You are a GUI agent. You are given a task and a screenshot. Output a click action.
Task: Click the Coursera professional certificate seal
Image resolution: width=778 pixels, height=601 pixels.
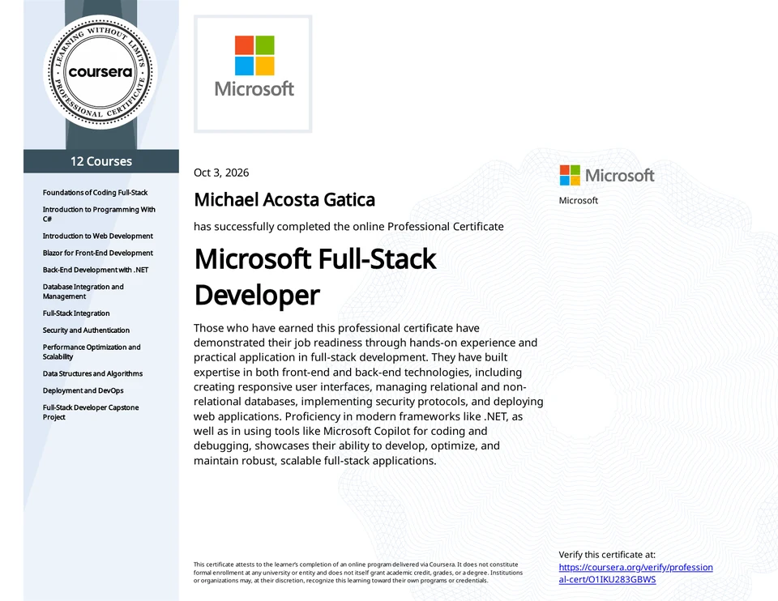pos(100,72)
